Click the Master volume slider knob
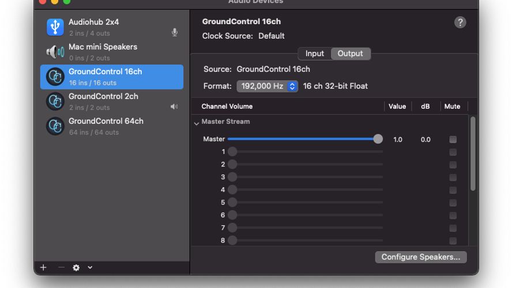 point(378,139)
